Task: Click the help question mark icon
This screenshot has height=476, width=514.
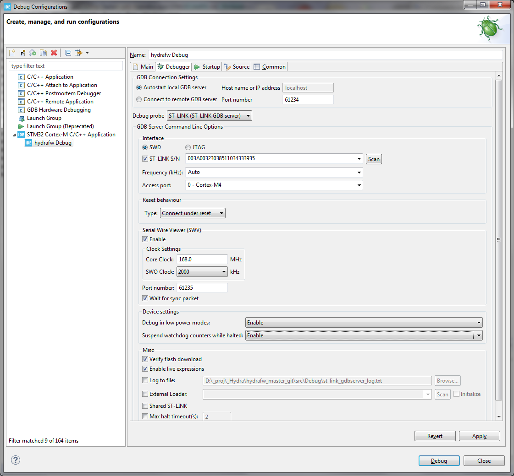Action: pyautogui.click(x=15, y=460)
